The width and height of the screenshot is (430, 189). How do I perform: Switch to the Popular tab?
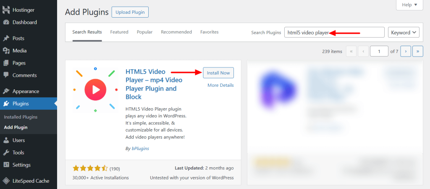[x=145, y=32]
